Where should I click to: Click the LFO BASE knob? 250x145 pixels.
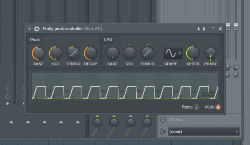112,53
